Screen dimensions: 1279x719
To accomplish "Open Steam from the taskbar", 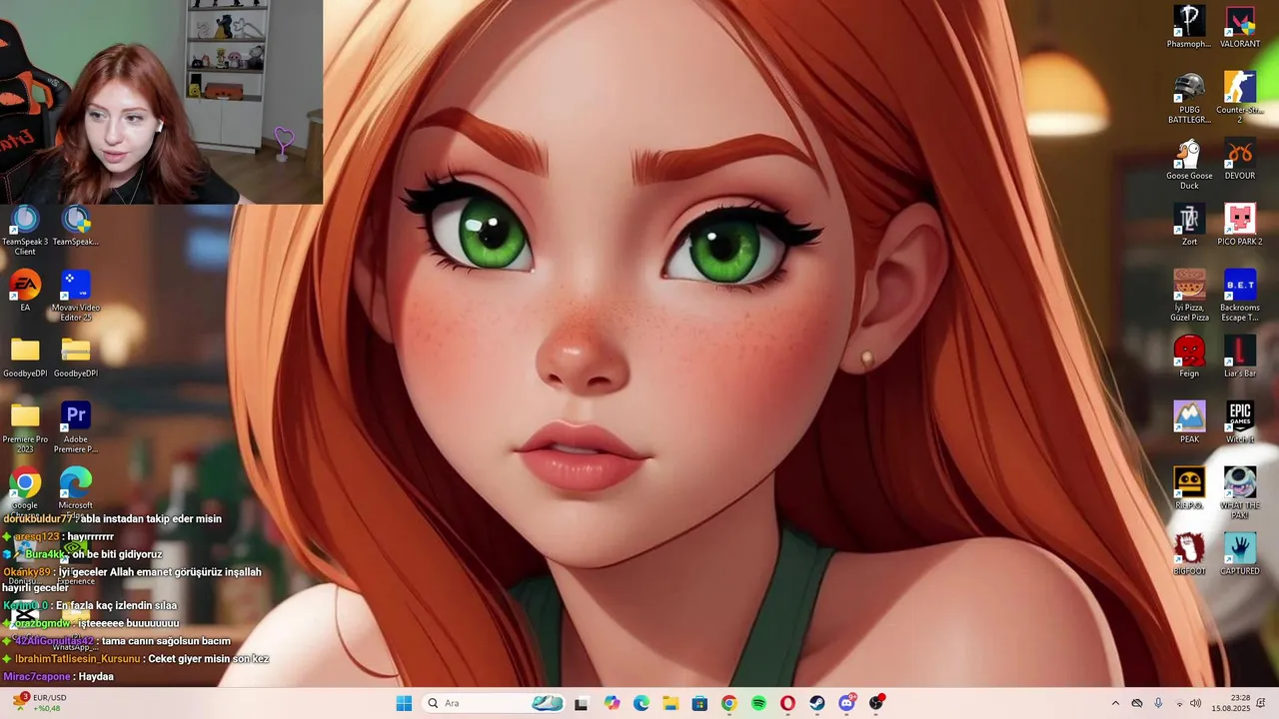I will tap(817, 703).
